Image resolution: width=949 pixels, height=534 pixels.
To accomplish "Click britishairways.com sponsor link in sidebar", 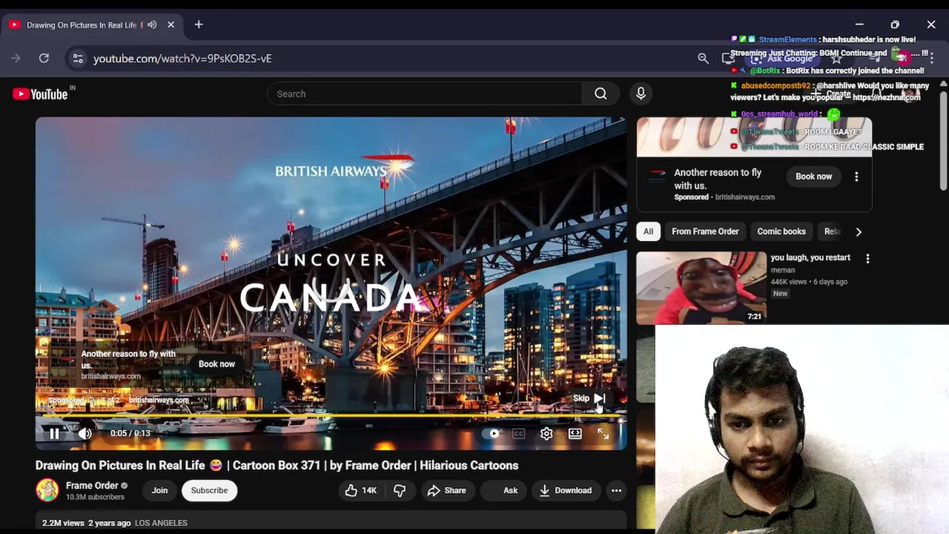I will 744,197.
